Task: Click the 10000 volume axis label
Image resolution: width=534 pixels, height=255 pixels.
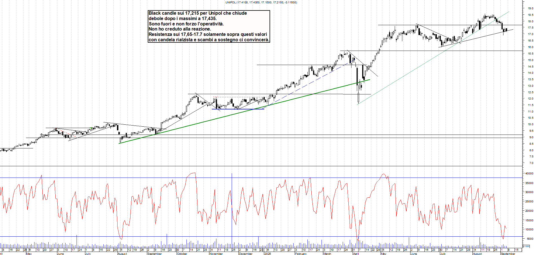Action: (x=529, y=230)
